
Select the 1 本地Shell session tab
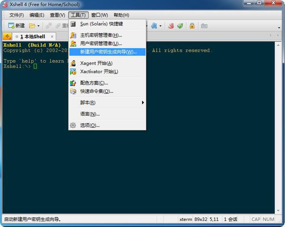(x=32, y=36)
